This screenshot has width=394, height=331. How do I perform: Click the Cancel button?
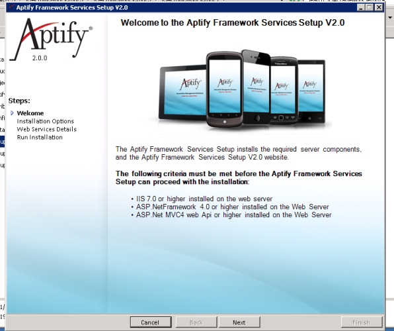[151, 322]
